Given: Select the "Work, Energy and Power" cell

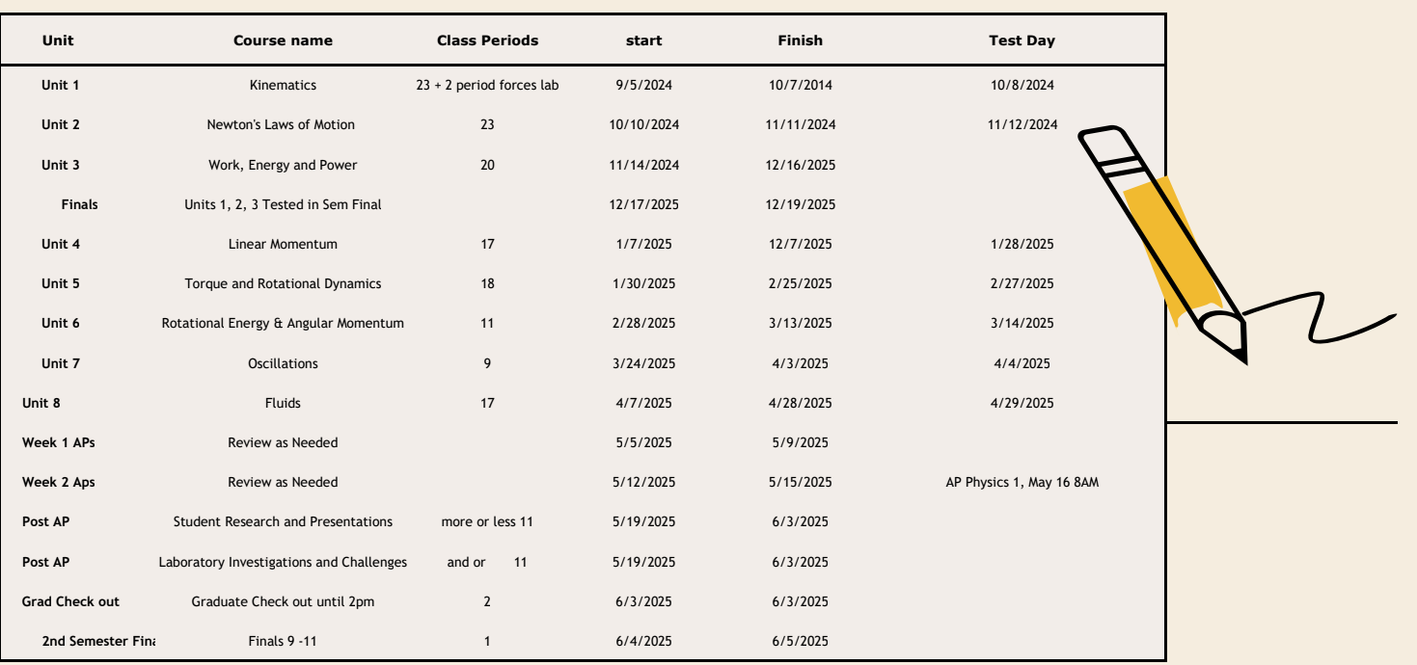Looking at the screenshot, I should coord(283,165).
